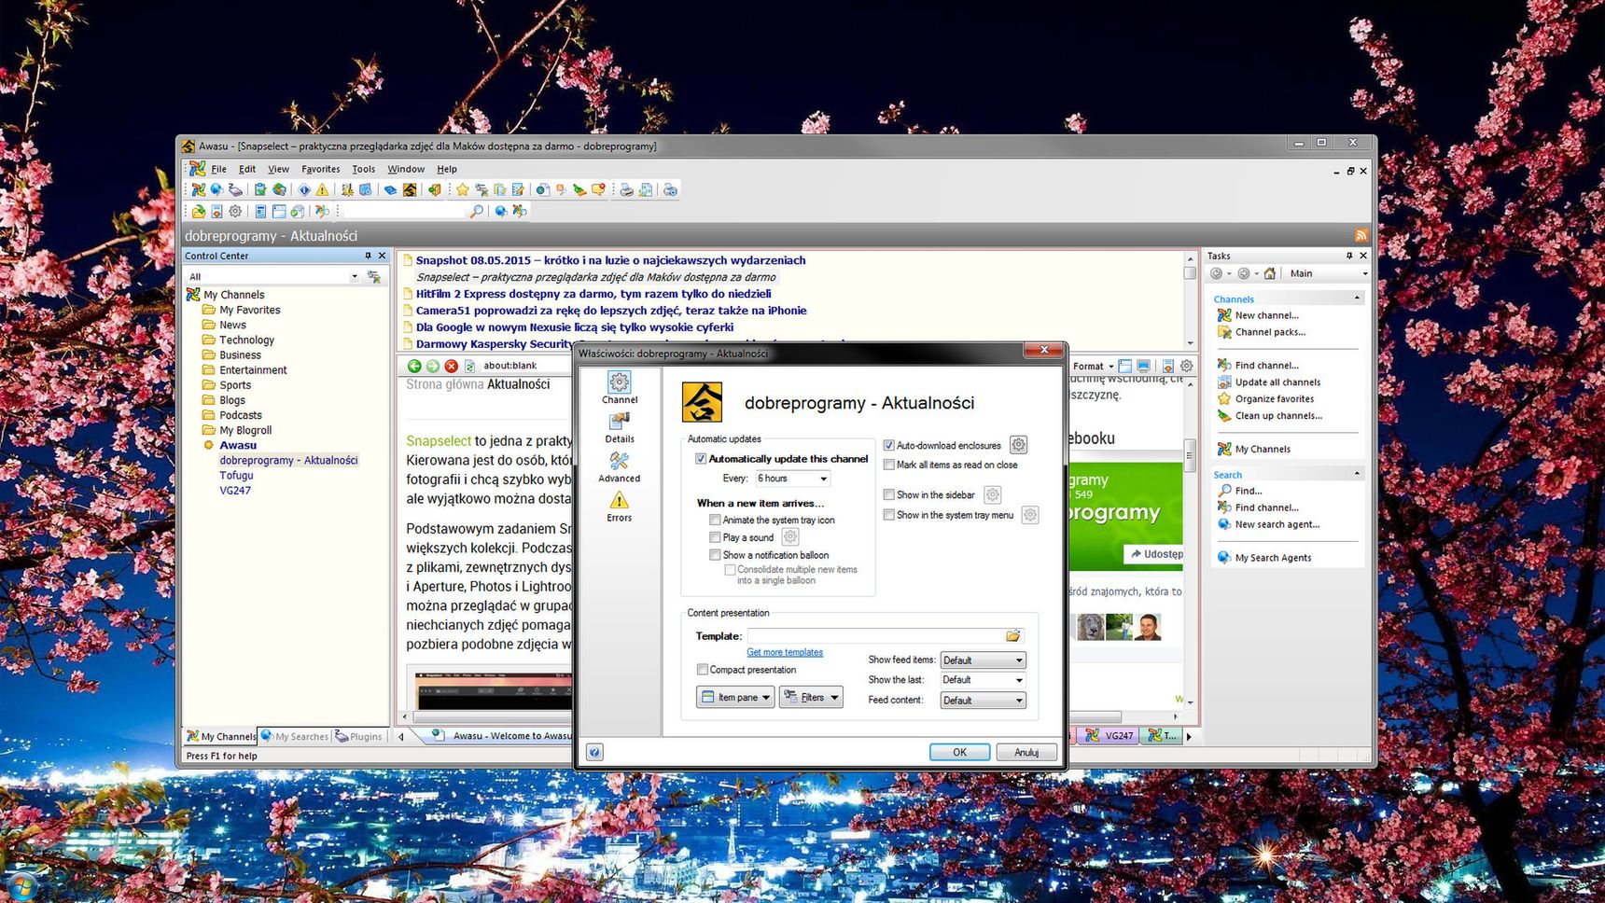Click the printer icon in the toolbar

coord(626,189)
